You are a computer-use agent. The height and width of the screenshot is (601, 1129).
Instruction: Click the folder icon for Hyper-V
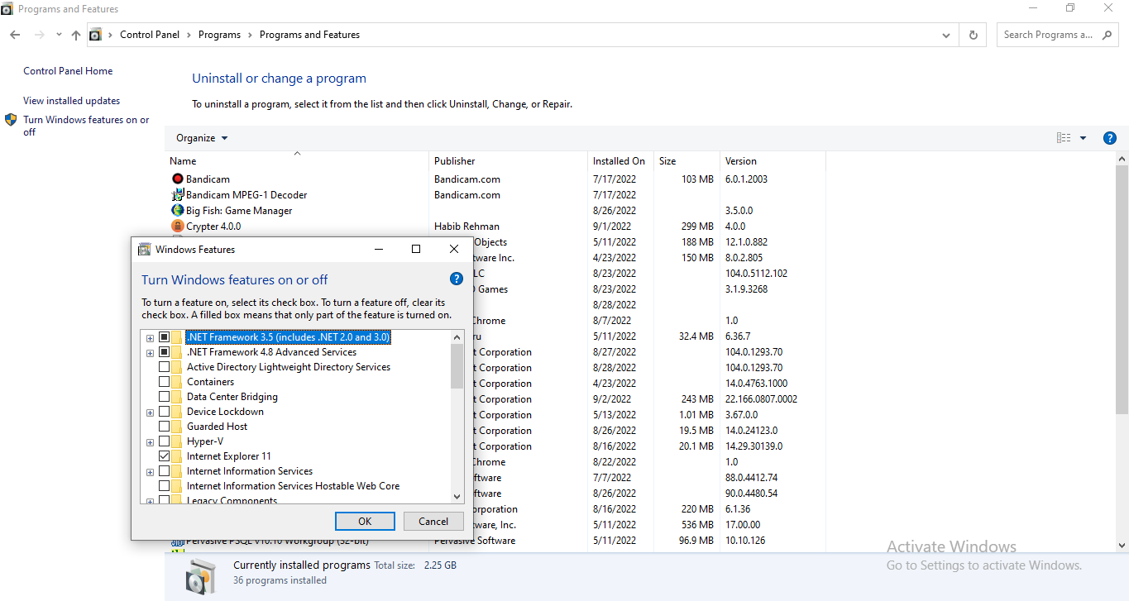tap(176, 441)
